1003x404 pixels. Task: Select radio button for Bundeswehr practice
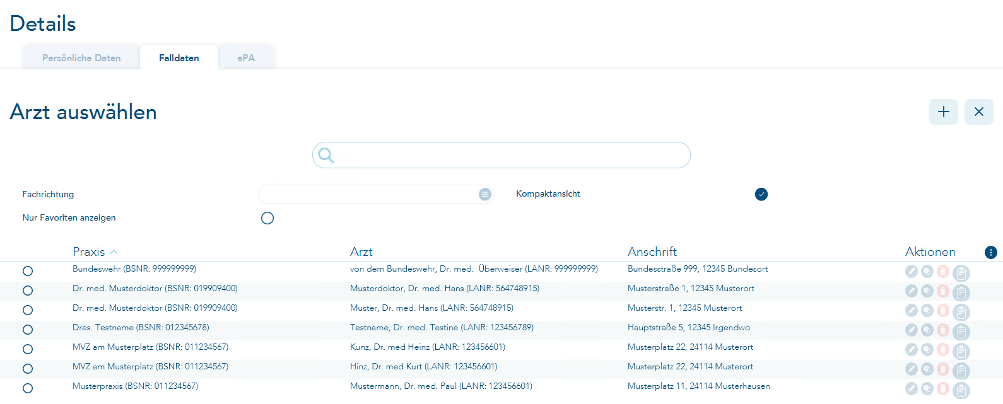pyautogui.click(x=28, y=271)
